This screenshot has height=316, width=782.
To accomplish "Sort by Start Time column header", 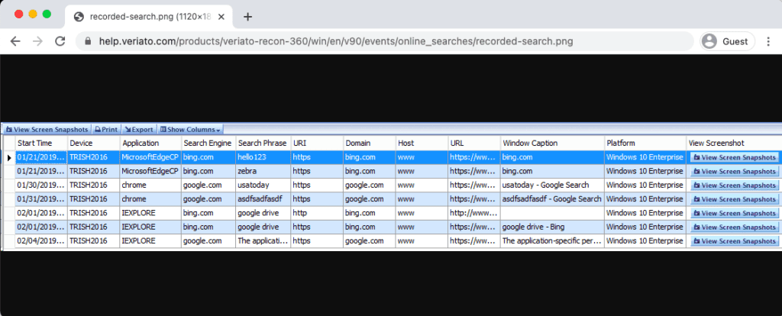I will [x=41, y=143].
